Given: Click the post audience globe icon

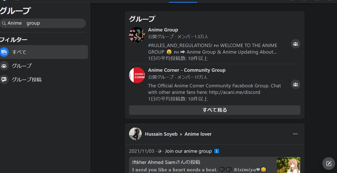Looking at the screenshot, I should (160, 151).
